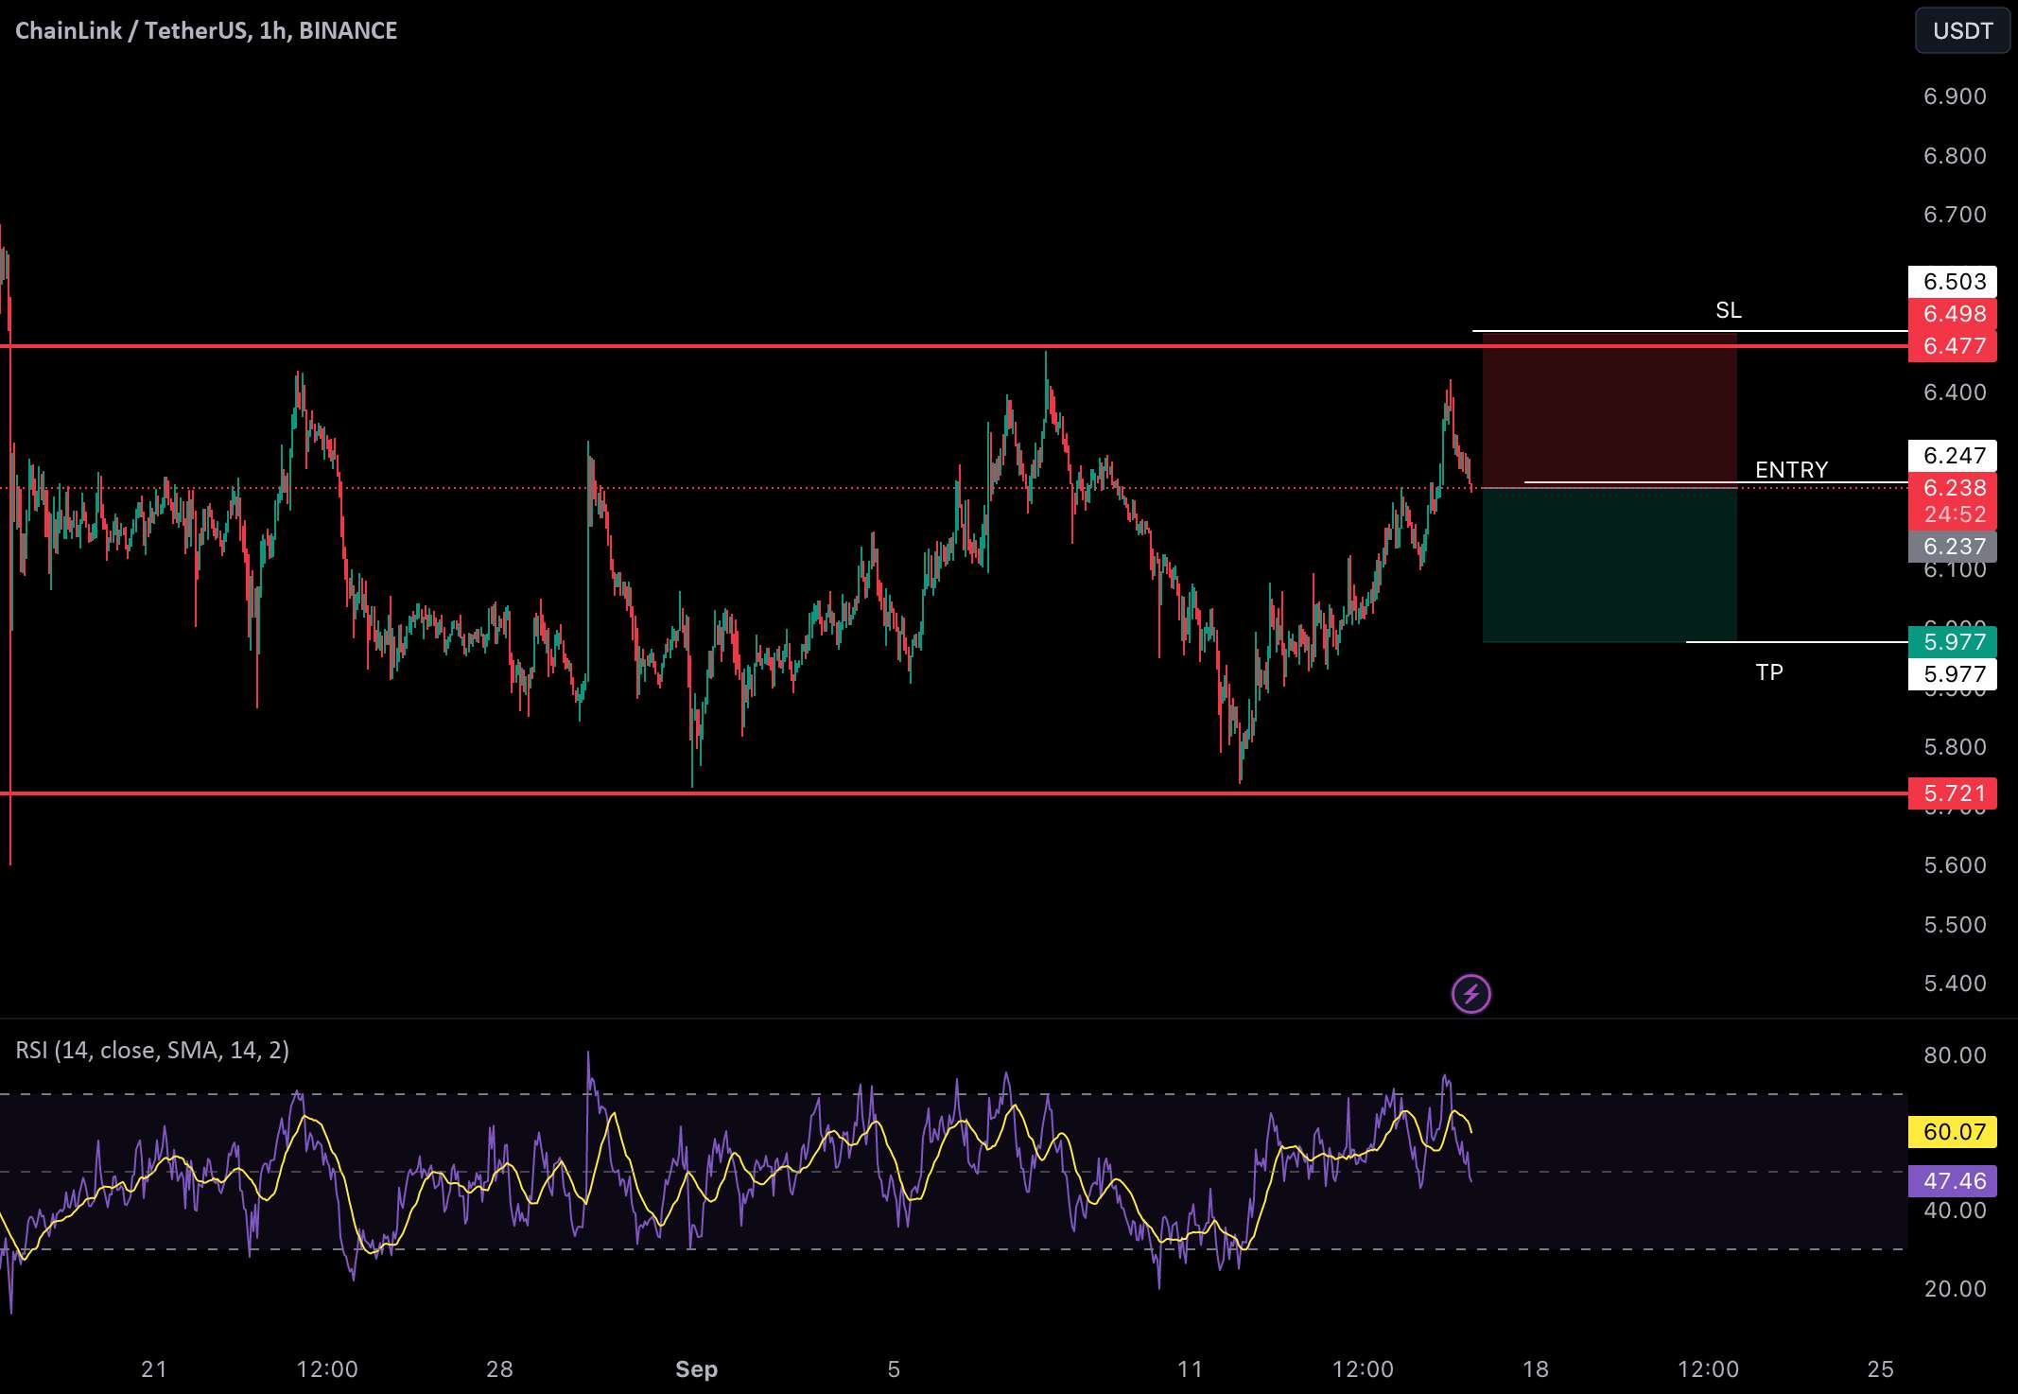Click the yellow 60.07 RSI MA value
Viewport: 2018px width, 1394px height.
(1953, 1132)
